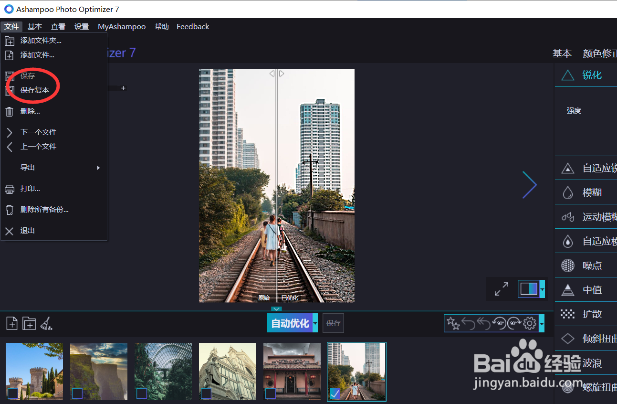The width and height of the screenshot is (617, 404).
Task: Rotate image 90° clockwise
Action: (x=514, y=324)
